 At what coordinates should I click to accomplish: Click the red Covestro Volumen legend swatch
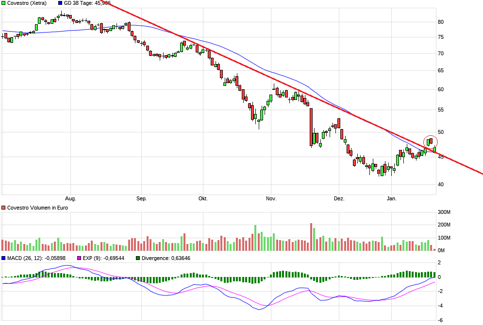tap(3, 208)
